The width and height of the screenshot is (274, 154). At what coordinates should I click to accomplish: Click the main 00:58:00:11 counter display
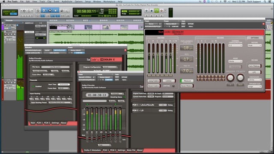click(x=86, y=12)
